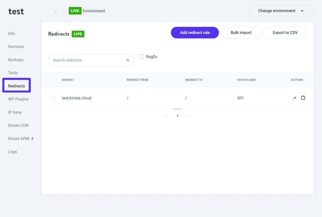Click the LIVE badge next to Environment

pyautogui.click(x=75, y=10)
